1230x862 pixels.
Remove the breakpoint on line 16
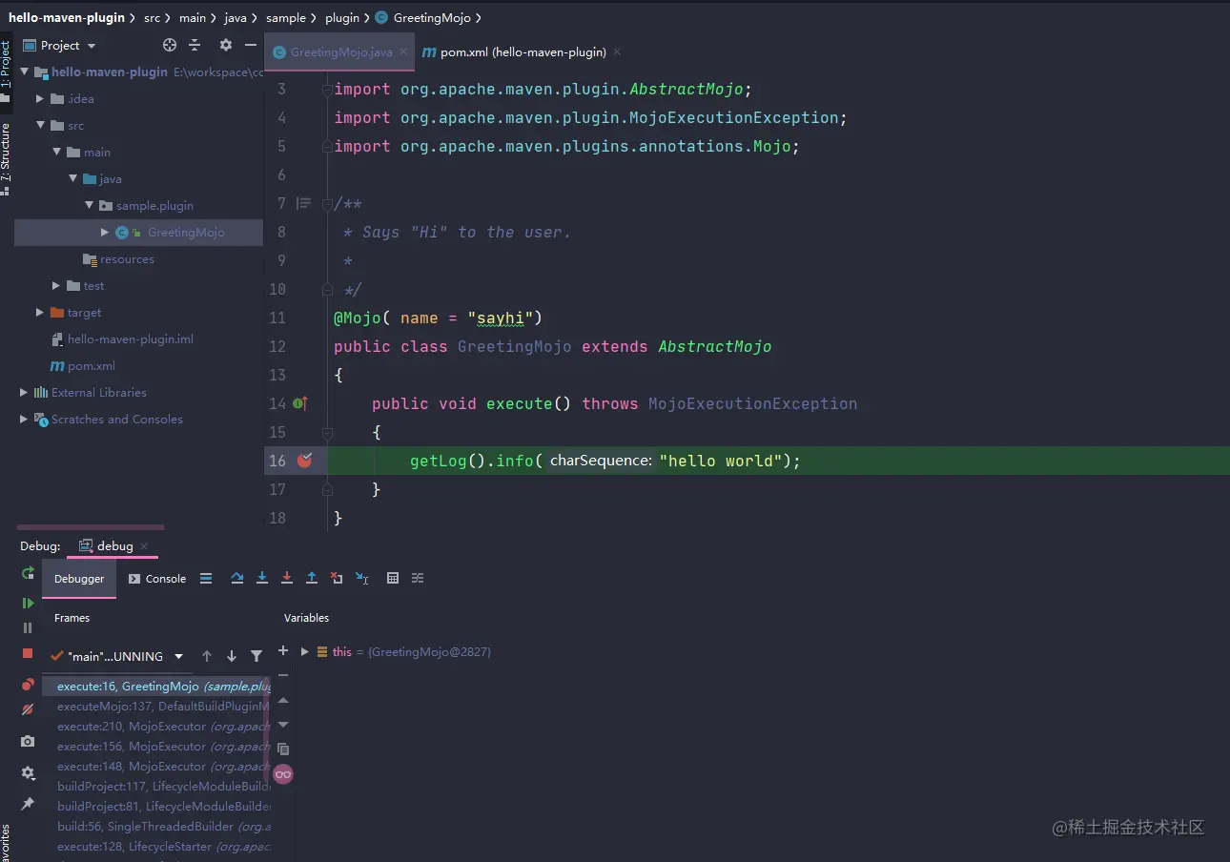tap(304, 461)
